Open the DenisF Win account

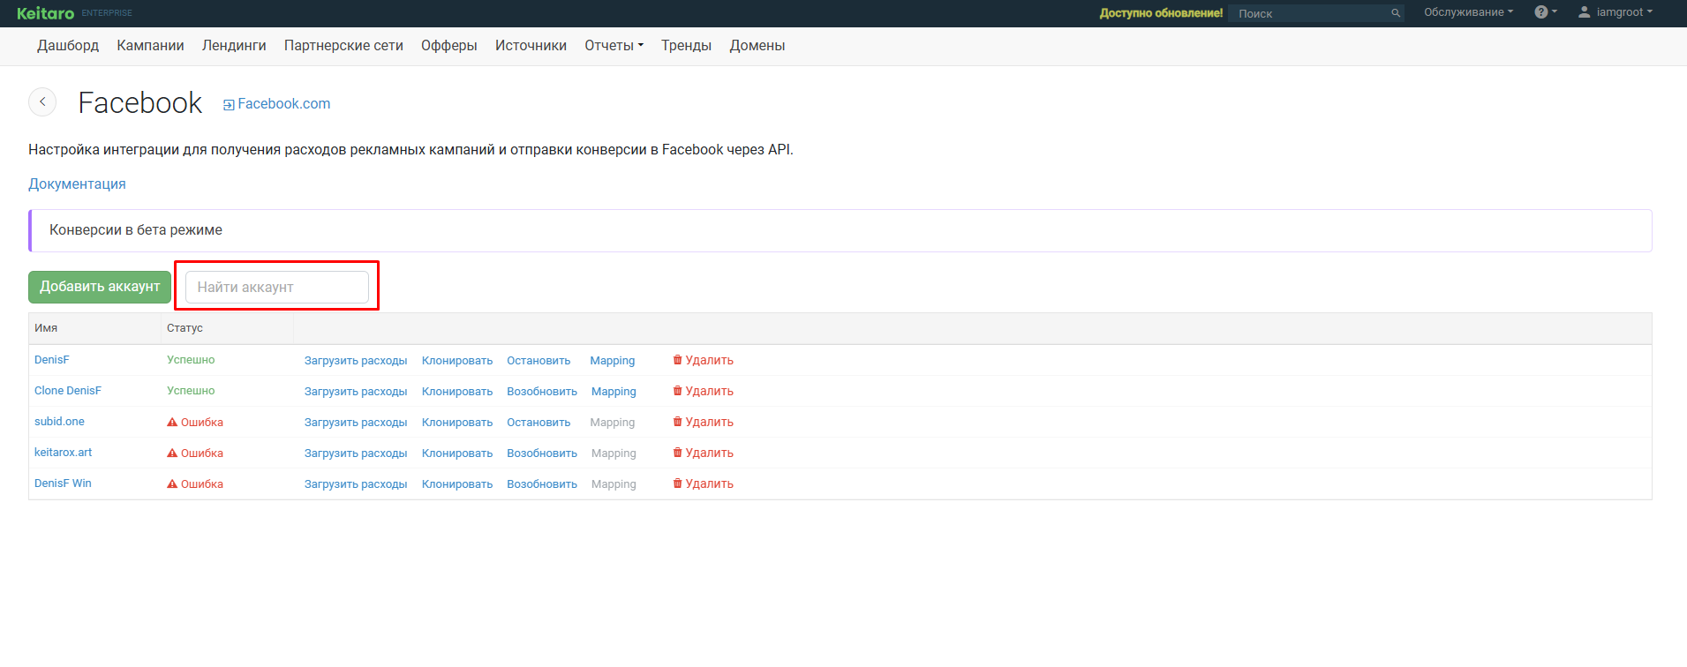63,483
